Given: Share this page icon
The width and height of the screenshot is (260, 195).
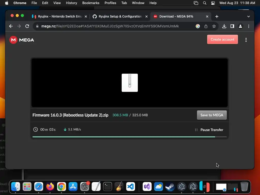Looking at the screenshot, I should pyautogui.click(x=206, y=26).
